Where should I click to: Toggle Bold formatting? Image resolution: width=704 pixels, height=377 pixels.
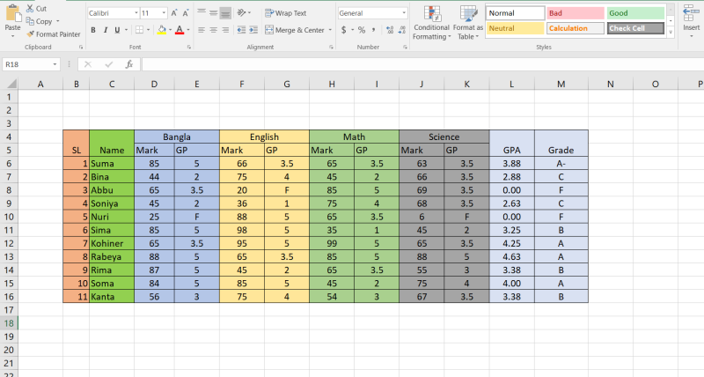tap(93, 30)
